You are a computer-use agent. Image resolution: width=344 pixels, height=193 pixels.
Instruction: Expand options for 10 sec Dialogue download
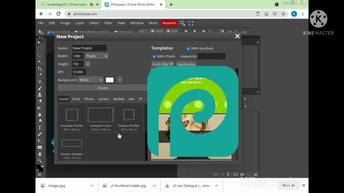tap(216, 185)
